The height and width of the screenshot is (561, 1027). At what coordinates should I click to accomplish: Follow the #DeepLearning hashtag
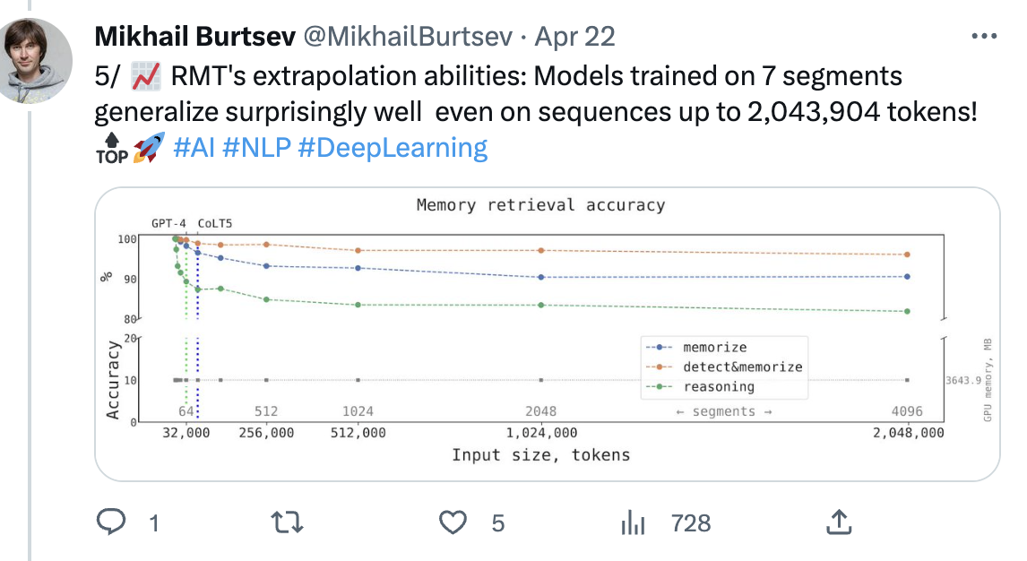pos(393,148)
